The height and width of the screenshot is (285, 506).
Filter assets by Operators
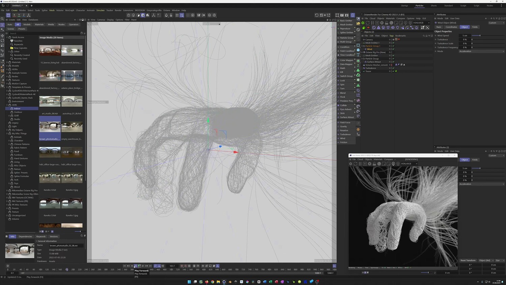[74, 24]
